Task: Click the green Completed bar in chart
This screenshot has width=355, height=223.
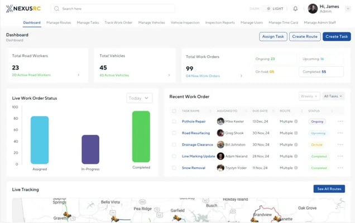Action: coord(141,137)
